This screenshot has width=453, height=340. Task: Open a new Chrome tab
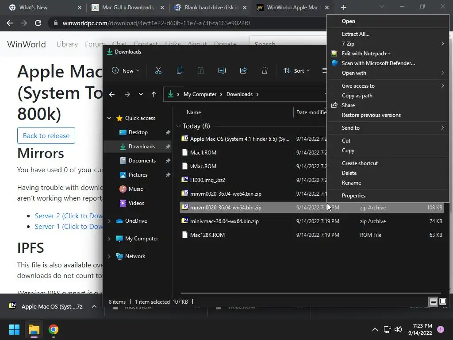[343, 8]
